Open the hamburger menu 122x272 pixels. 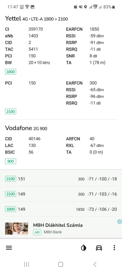point(9,248)
